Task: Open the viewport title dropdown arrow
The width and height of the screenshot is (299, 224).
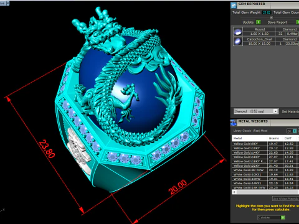Action: [7, 3]
